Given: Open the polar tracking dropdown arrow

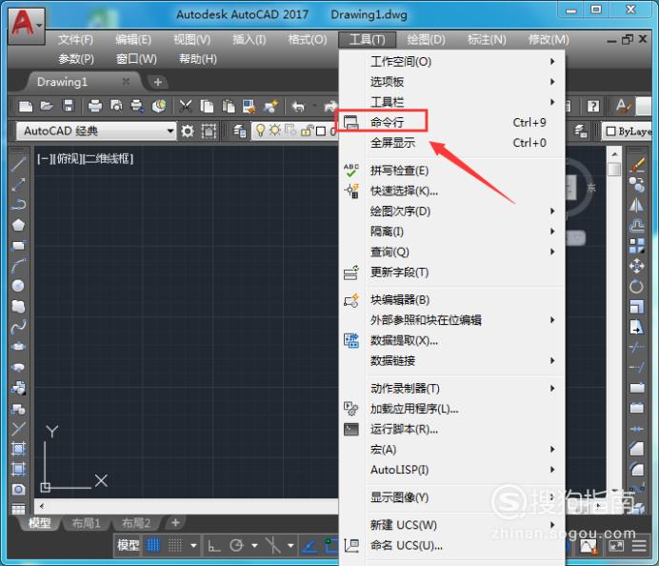Looking at the screenshot, I should coord(254,546).
